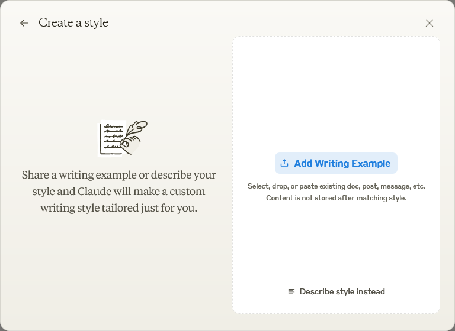This screenshot has width=455, height=331.
Task: Click the Create a style heading
Action: (73, 23)
